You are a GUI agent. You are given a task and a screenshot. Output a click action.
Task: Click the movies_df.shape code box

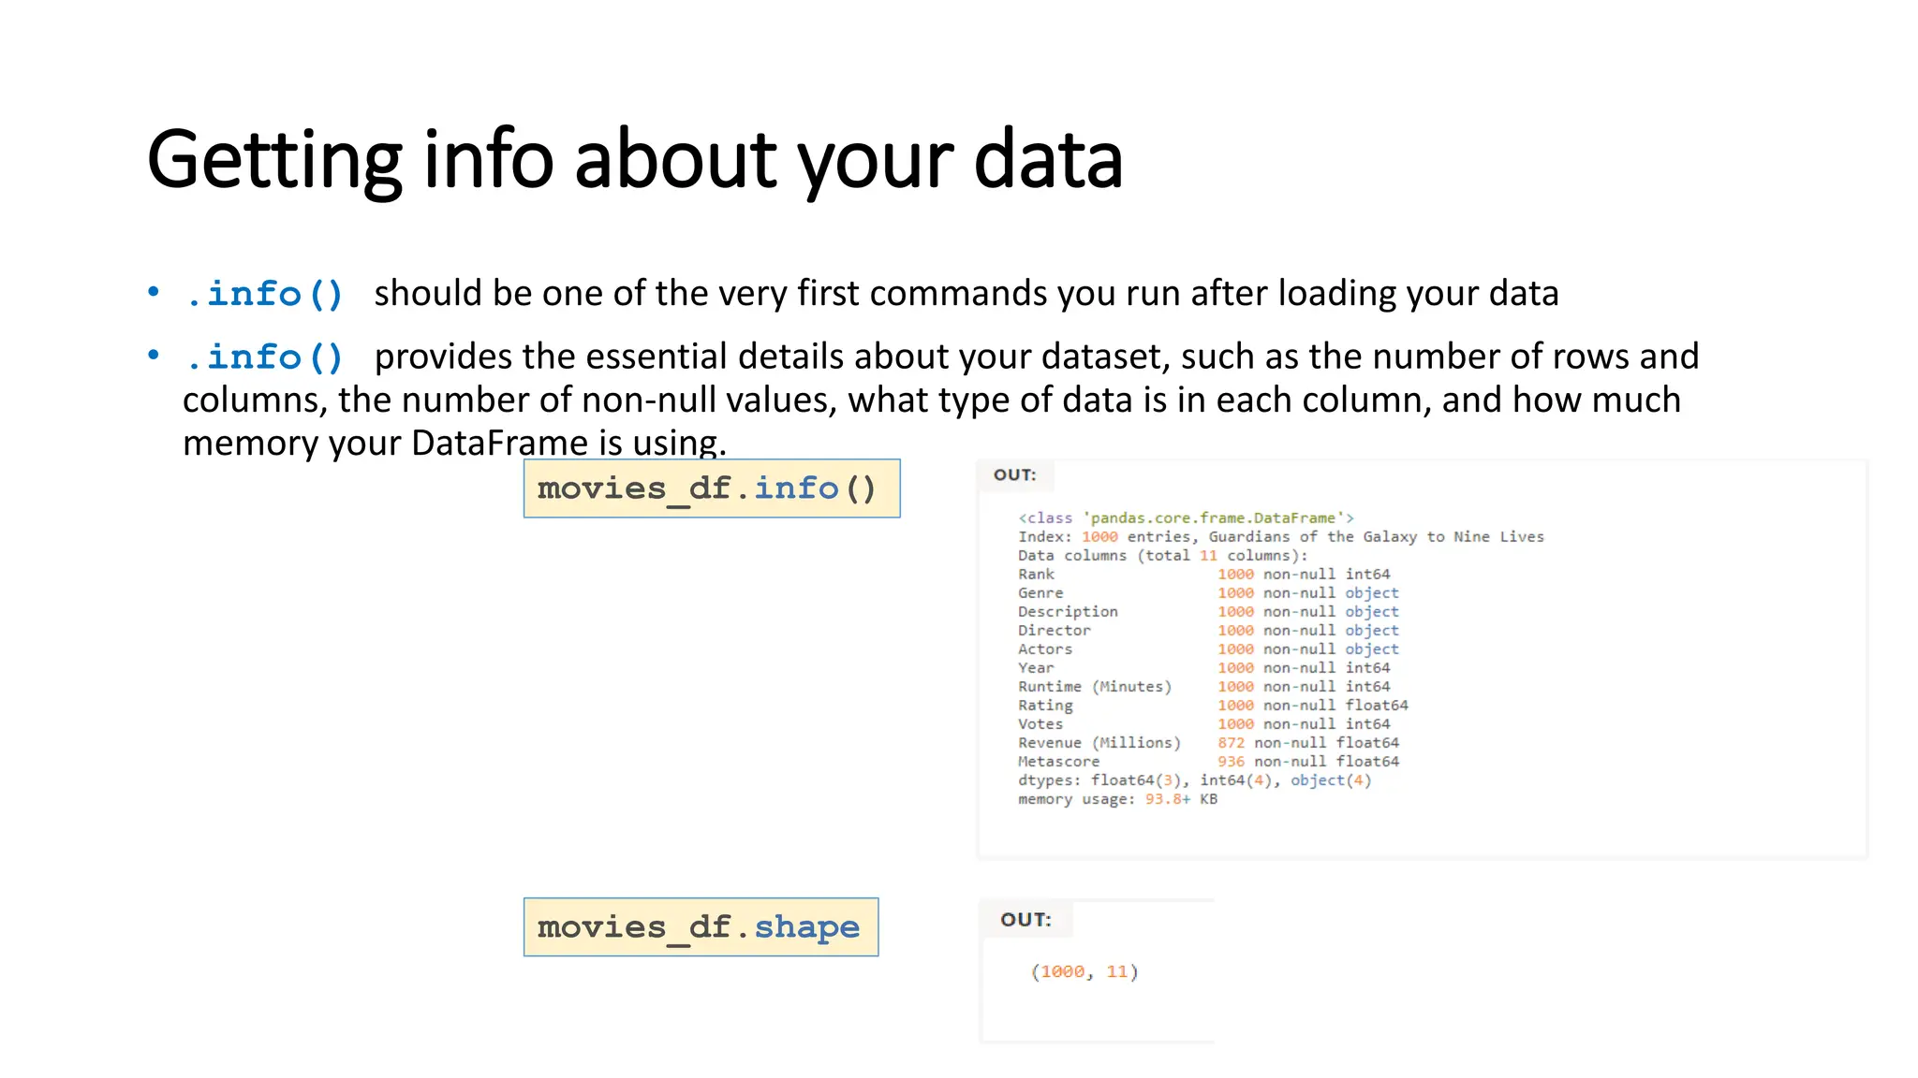701,927
